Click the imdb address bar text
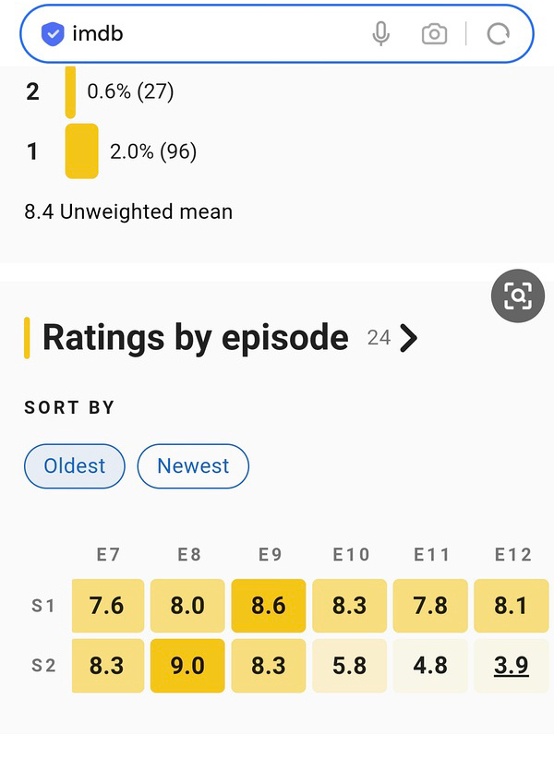 pos(98,34)
